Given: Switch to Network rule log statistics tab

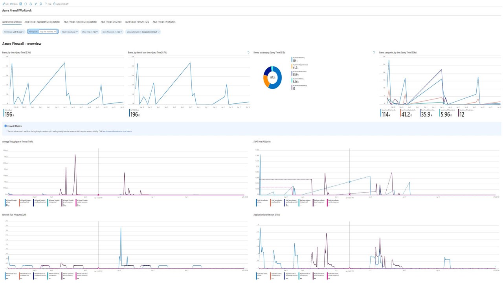Looking at the screenshot, I should pyautogui.click(x=80, y=22).
